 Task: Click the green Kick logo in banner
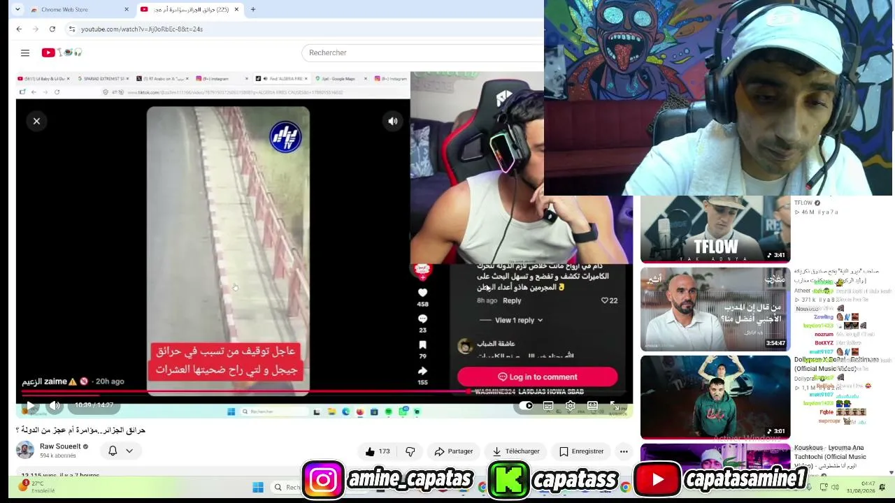(x=508, y=480)
